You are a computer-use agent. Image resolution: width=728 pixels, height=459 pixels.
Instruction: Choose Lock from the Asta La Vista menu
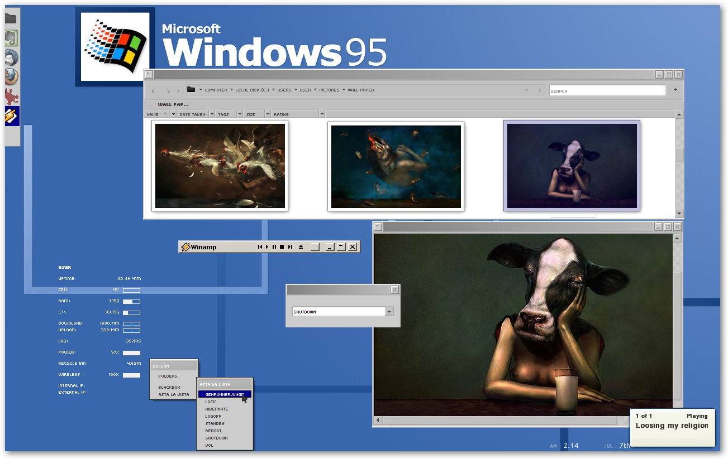coord(225,402)
